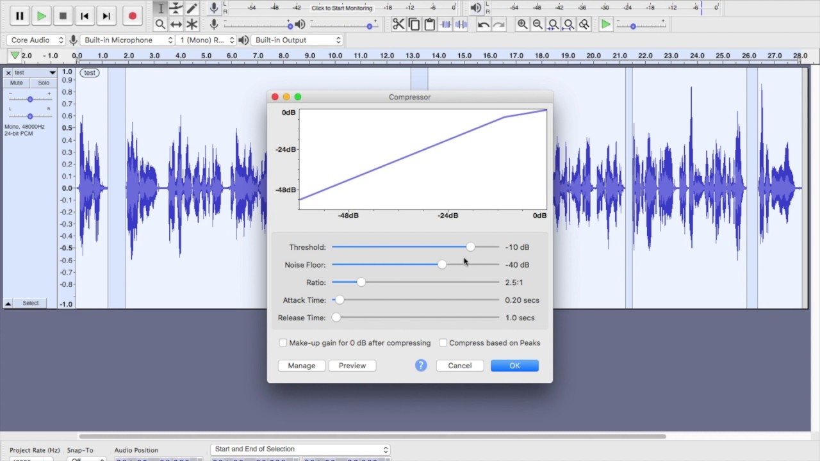Open Compressor help question mark
The width and height of the screenshot is (820, 461).
421,366
